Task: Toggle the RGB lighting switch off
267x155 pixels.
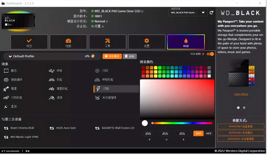Action: pyautogui.click(x=210, y=54)
